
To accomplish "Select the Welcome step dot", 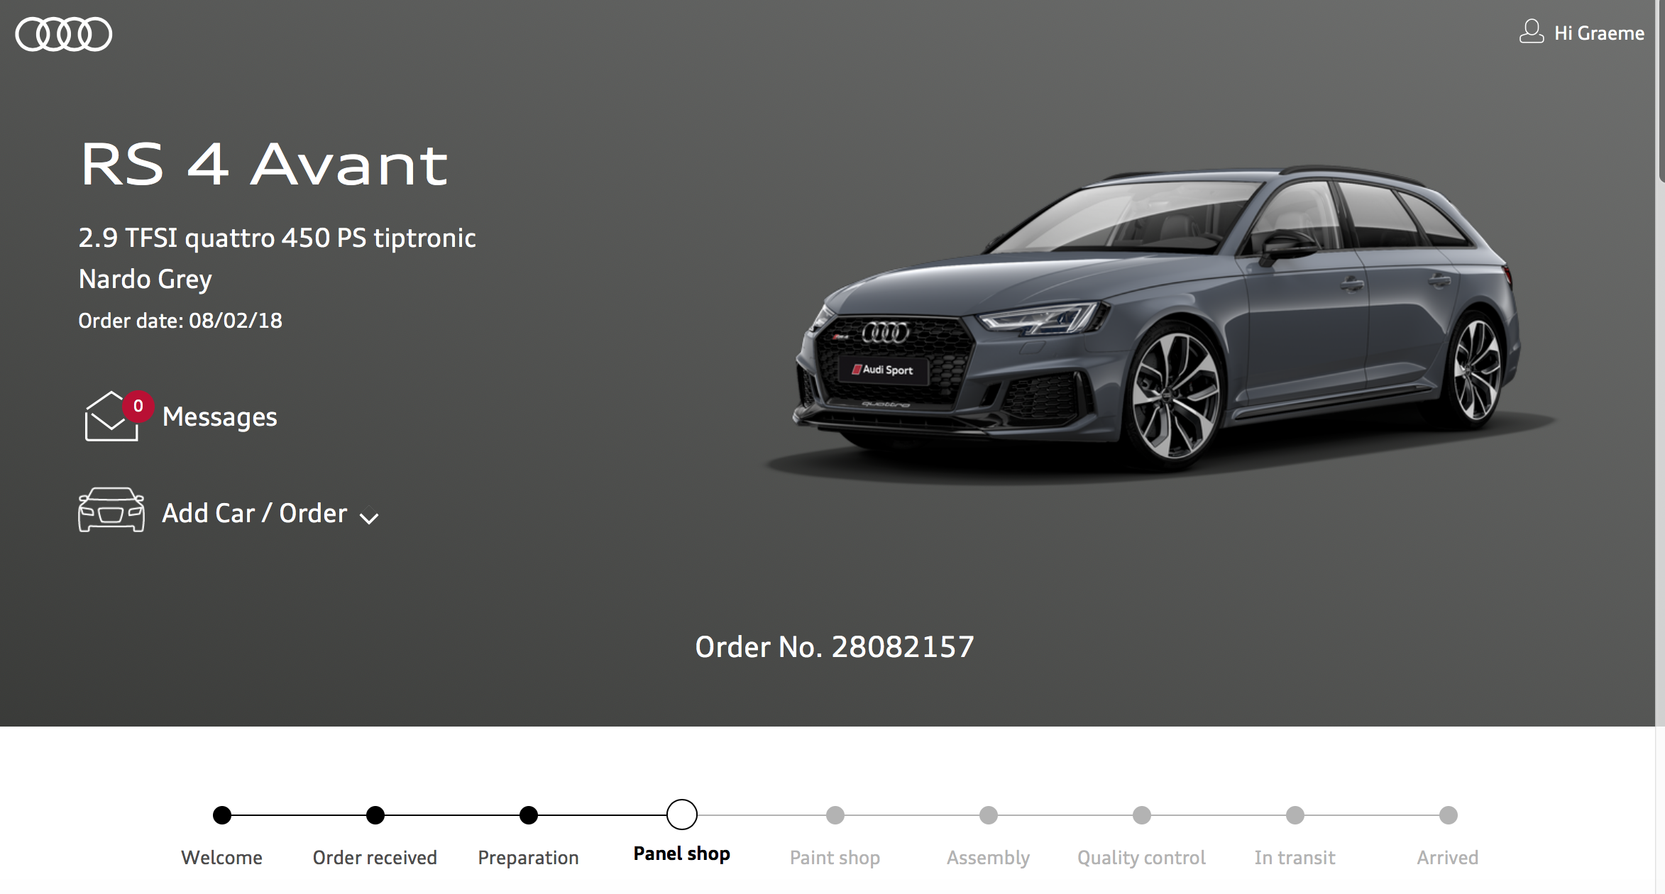I will tap(222, 815).
